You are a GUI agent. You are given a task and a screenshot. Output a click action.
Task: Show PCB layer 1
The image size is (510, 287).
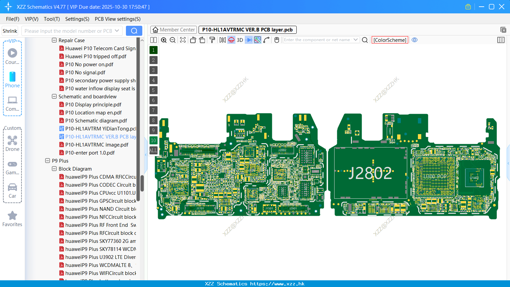click(153, 50)
